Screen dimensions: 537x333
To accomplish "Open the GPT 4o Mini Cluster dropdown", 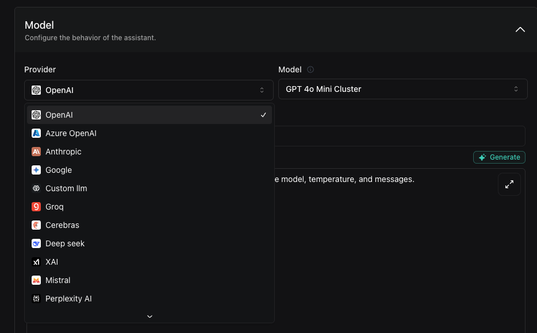I will click(x=402, y=89).
